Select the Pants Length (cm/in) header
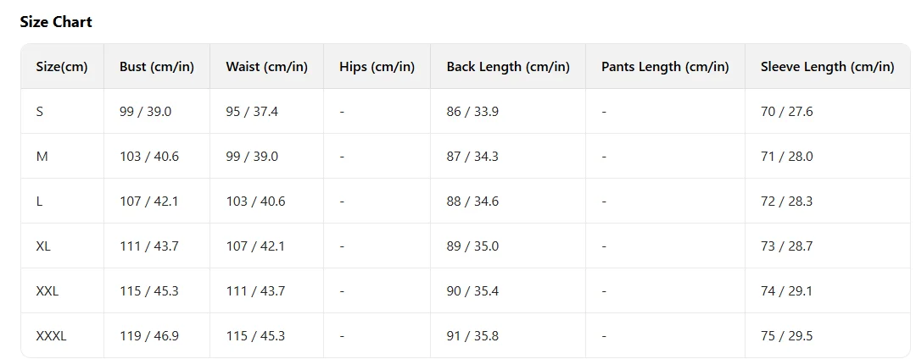 [665, 67]
